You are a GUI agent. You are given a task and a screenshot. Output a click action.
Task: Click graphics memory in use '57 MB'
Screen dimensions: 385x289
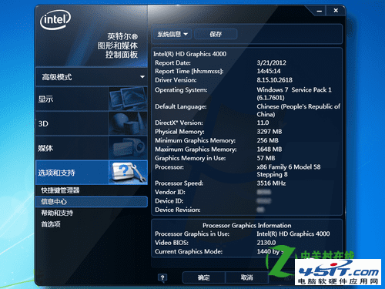[x=266, y=158]
